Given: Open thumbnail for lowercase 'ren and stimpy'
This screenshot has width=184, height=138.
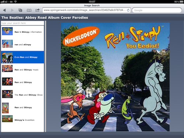Looking at the screenshot, I should click(7, 44).
